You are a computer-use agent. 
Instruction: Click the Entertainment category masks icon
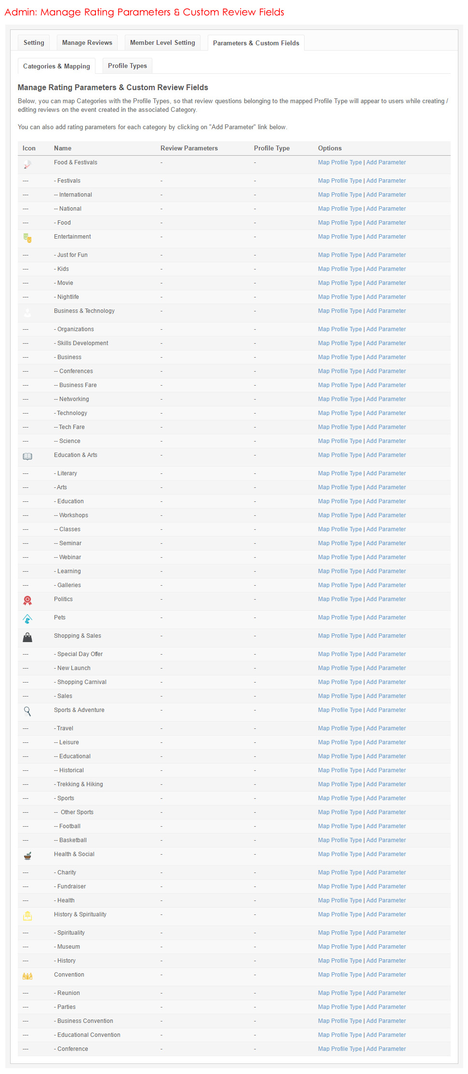click(27, 238)
